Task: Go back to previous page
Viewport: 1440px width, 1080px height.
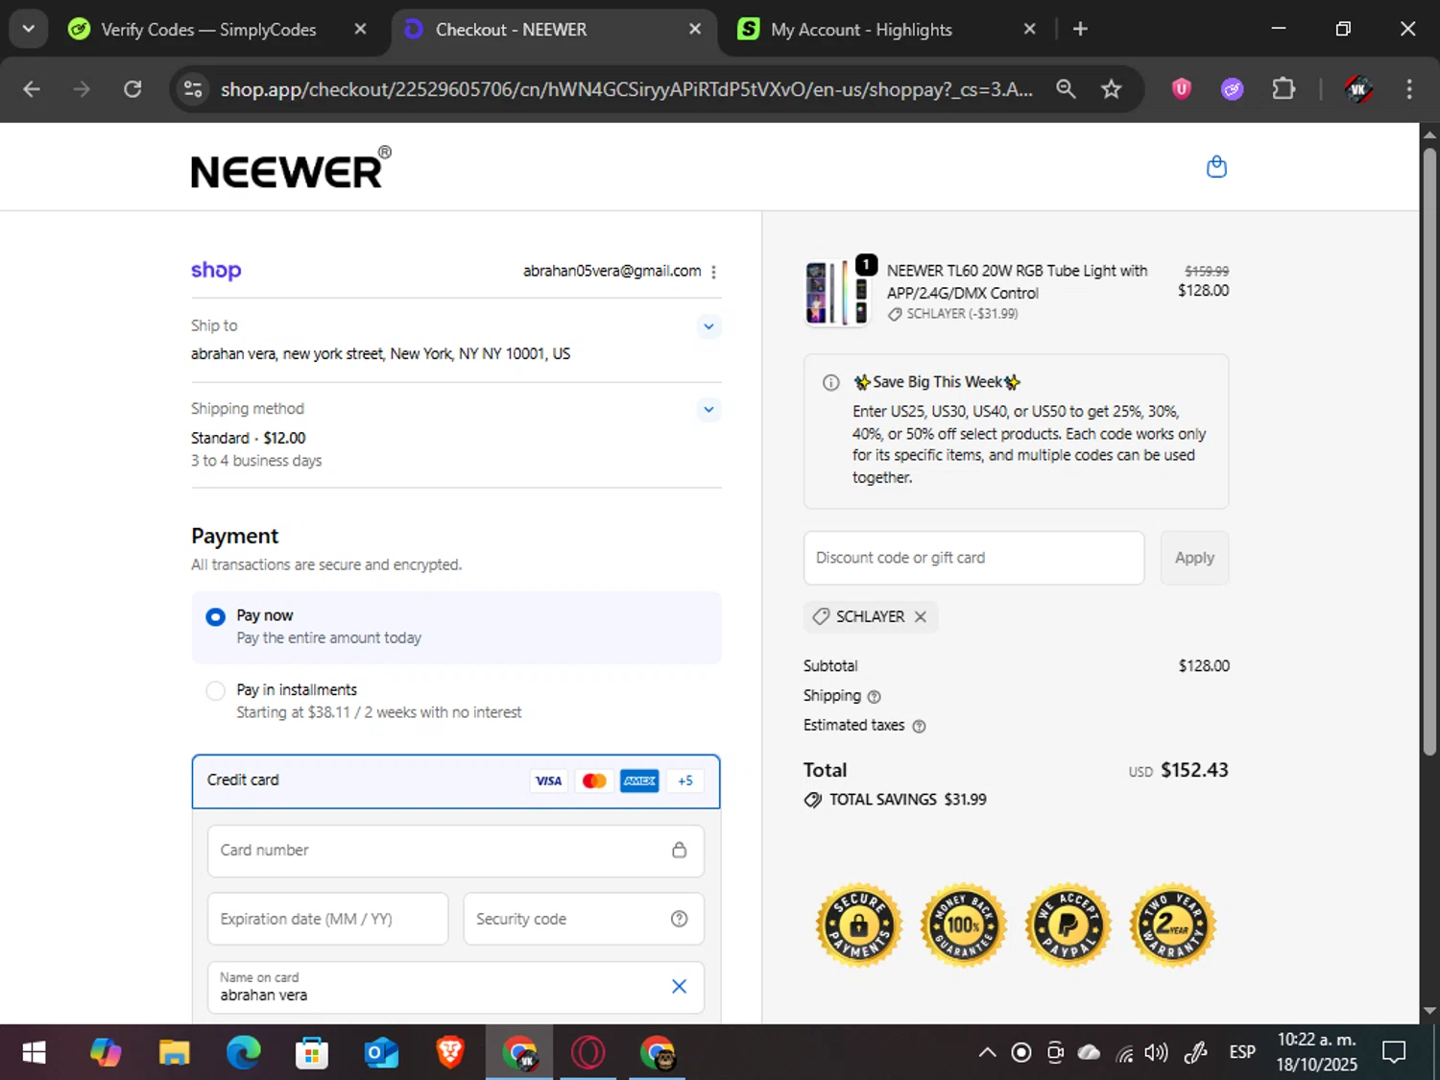Action: click(32, 89)
